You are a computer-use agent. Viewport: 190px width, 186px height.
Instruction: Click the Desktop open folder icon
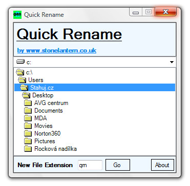(26, 95)
